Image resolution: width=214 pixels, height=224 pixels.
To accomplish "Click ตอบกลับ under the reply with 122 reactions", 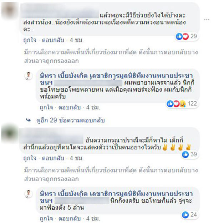I will (70, 107).
